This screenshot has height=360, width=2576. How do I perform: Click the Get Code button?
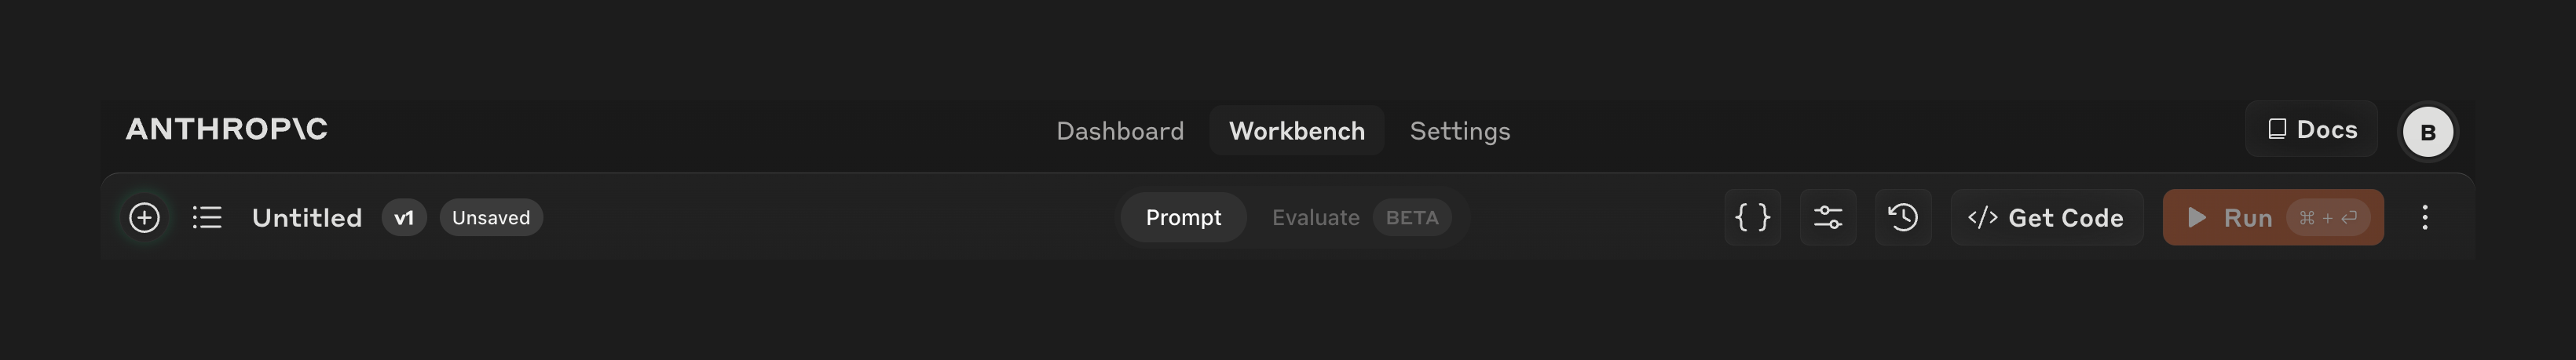coord(2046,217)
